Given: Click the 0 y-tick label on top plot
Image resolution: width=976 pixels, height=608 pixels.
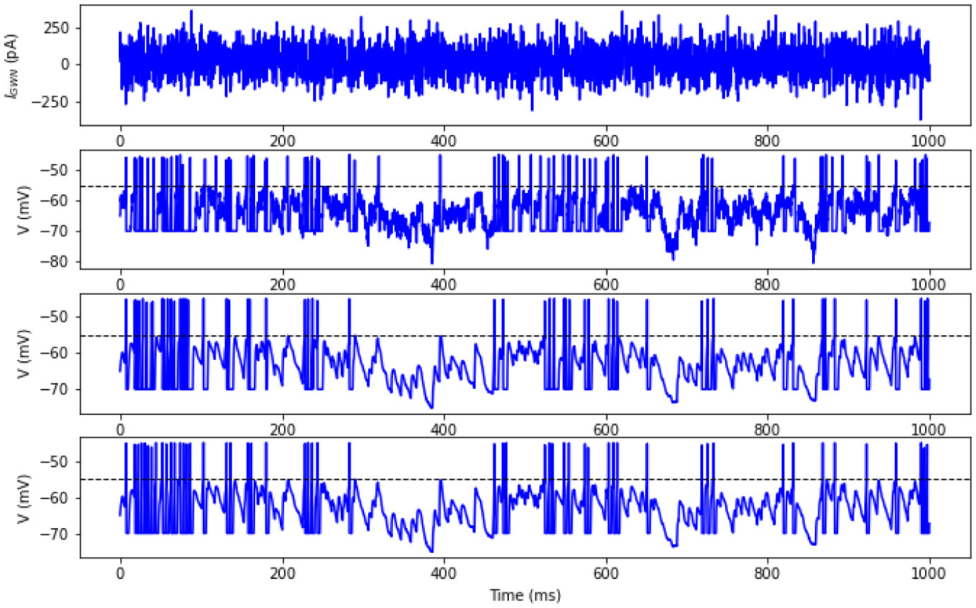Looking at the screenshot, I should click(x=66, y=65).
